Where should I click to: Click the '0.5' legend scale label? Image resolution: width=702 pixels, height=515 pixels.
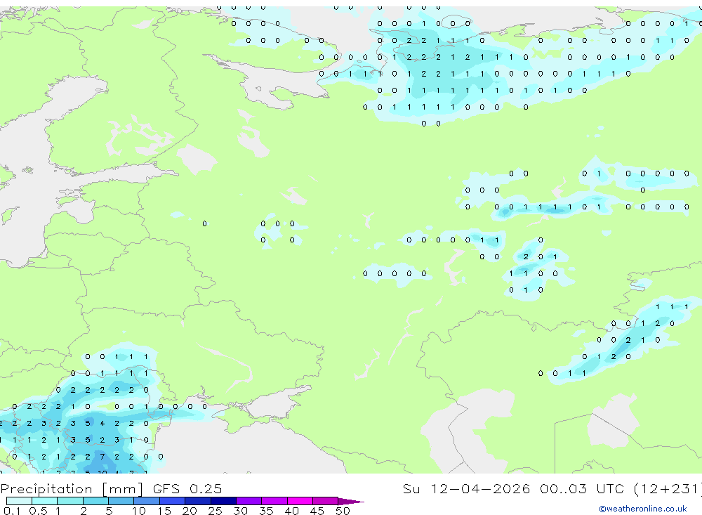[x=38, y=511]
